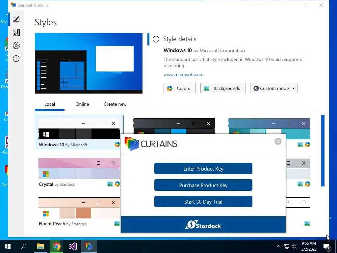This screenshot has height=253, width=337.
Task: Open taskbar search
Action: 24,246
